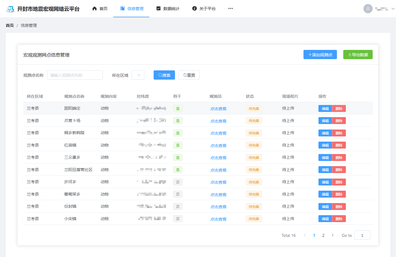This screenshot has height=257, width=396.
Task: Focus the 观测点名称 input field
Action: click(75, 75)
